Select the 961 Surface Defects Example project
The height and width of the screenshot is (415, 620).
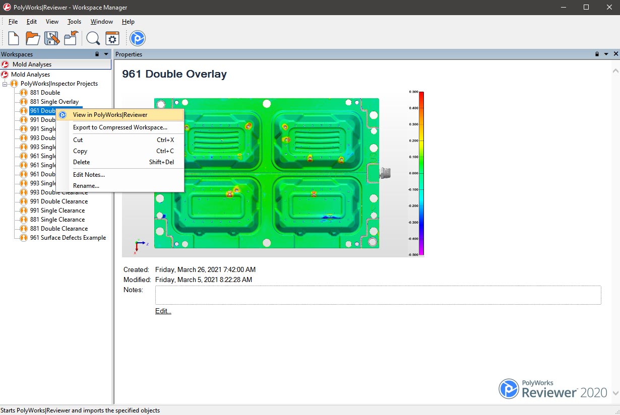(x=68, y=238)
